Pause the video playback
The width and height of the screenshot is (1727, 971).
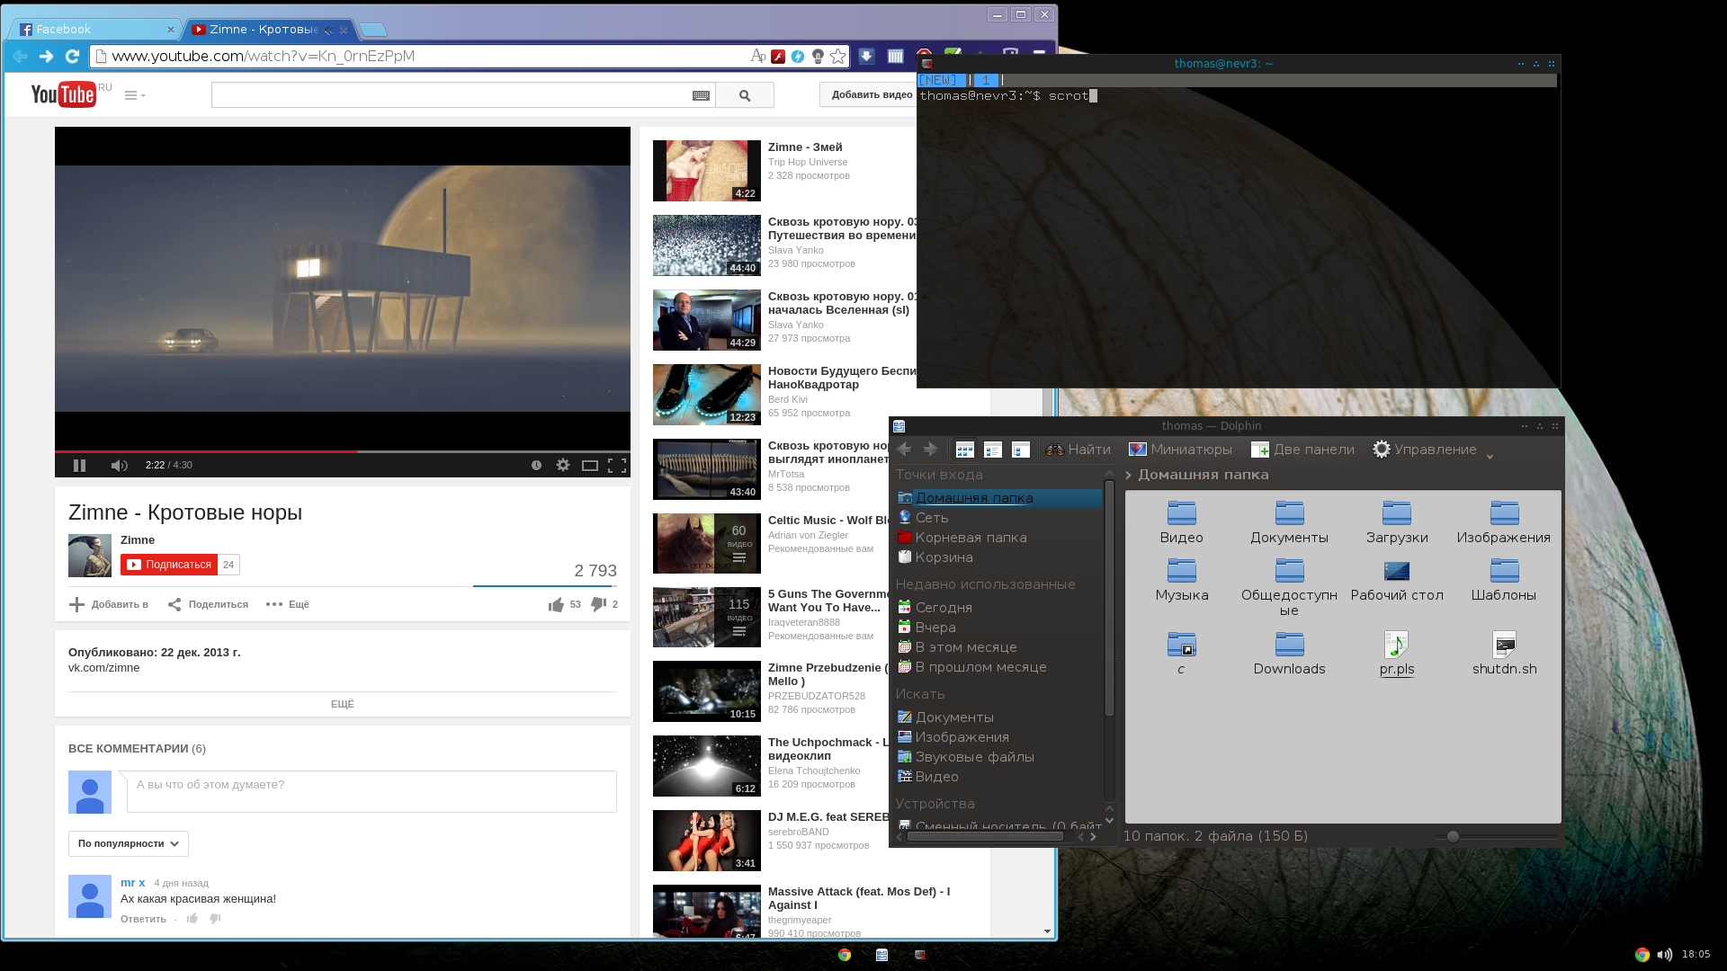click(79, 465)
